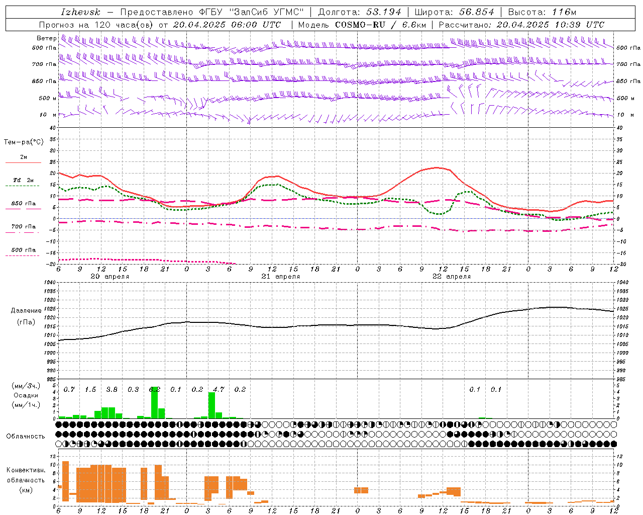Select the 21 апреля date label

[x=280, y=277]
